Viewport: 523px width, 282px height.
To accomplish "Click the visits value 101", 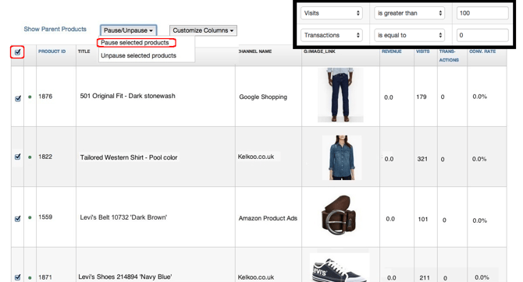I will tap(423, 219).
